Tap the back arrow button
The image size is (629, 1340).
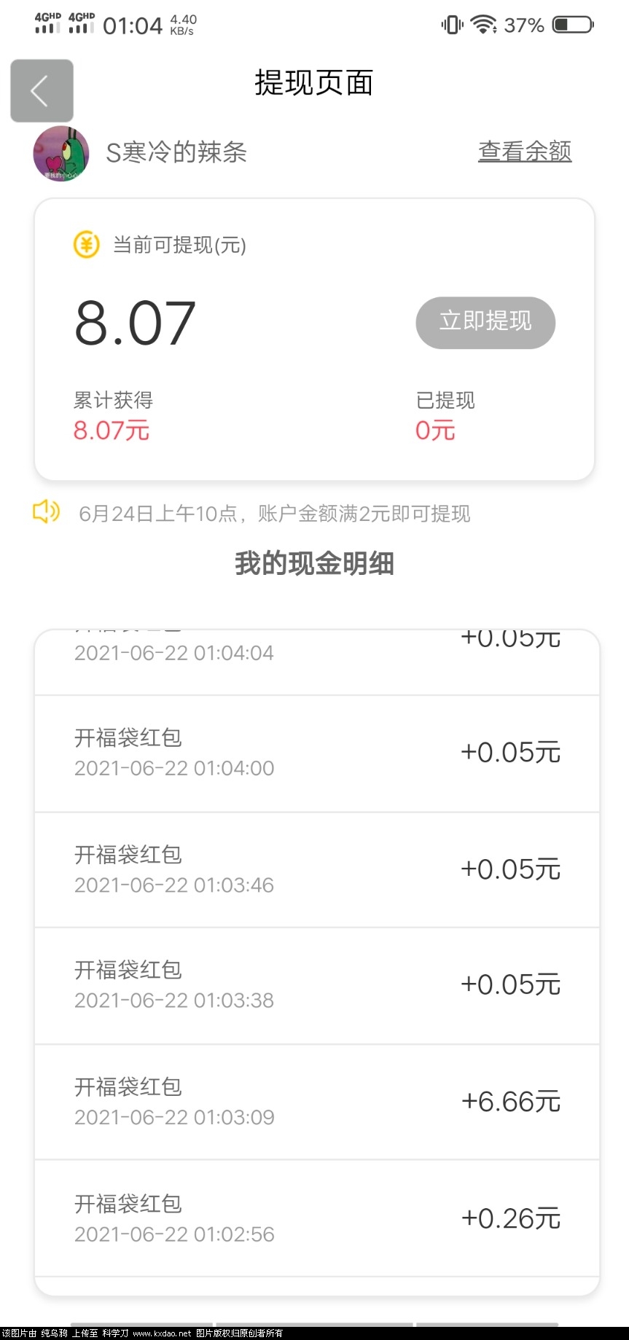(42, 90)
